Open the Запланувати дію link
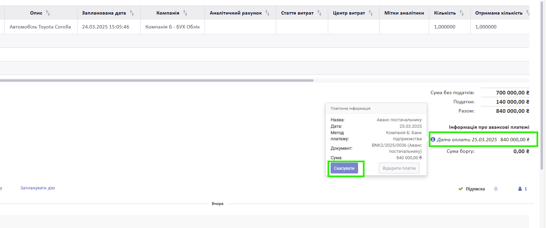Screen dimensions: 546x228 tap(38, 188)
